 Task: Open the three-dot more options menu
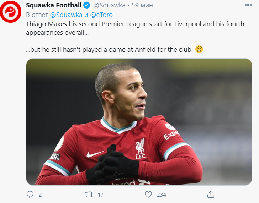click(248, 5)
